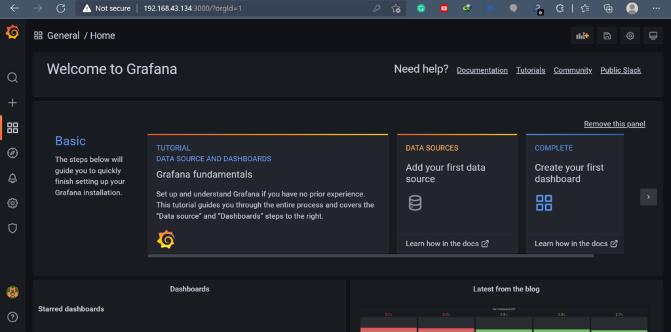Click the blog chart thumbnail image
Viewport: 671px width, 332px height.
(505, 319)
